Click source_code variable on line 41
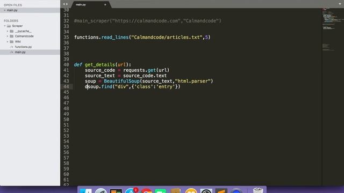This screenshot has height=193, width=344. pyautogui.click(x=100, y=70)
